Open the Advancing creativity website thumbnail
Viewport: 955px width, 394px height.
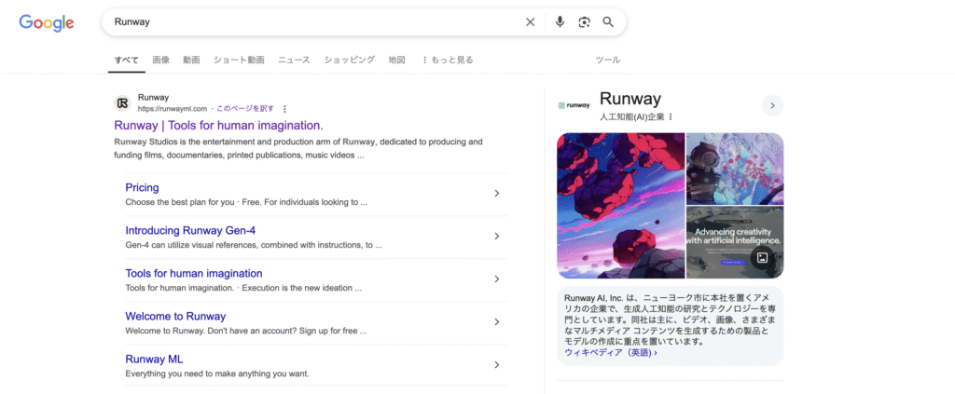coord(735,242)
